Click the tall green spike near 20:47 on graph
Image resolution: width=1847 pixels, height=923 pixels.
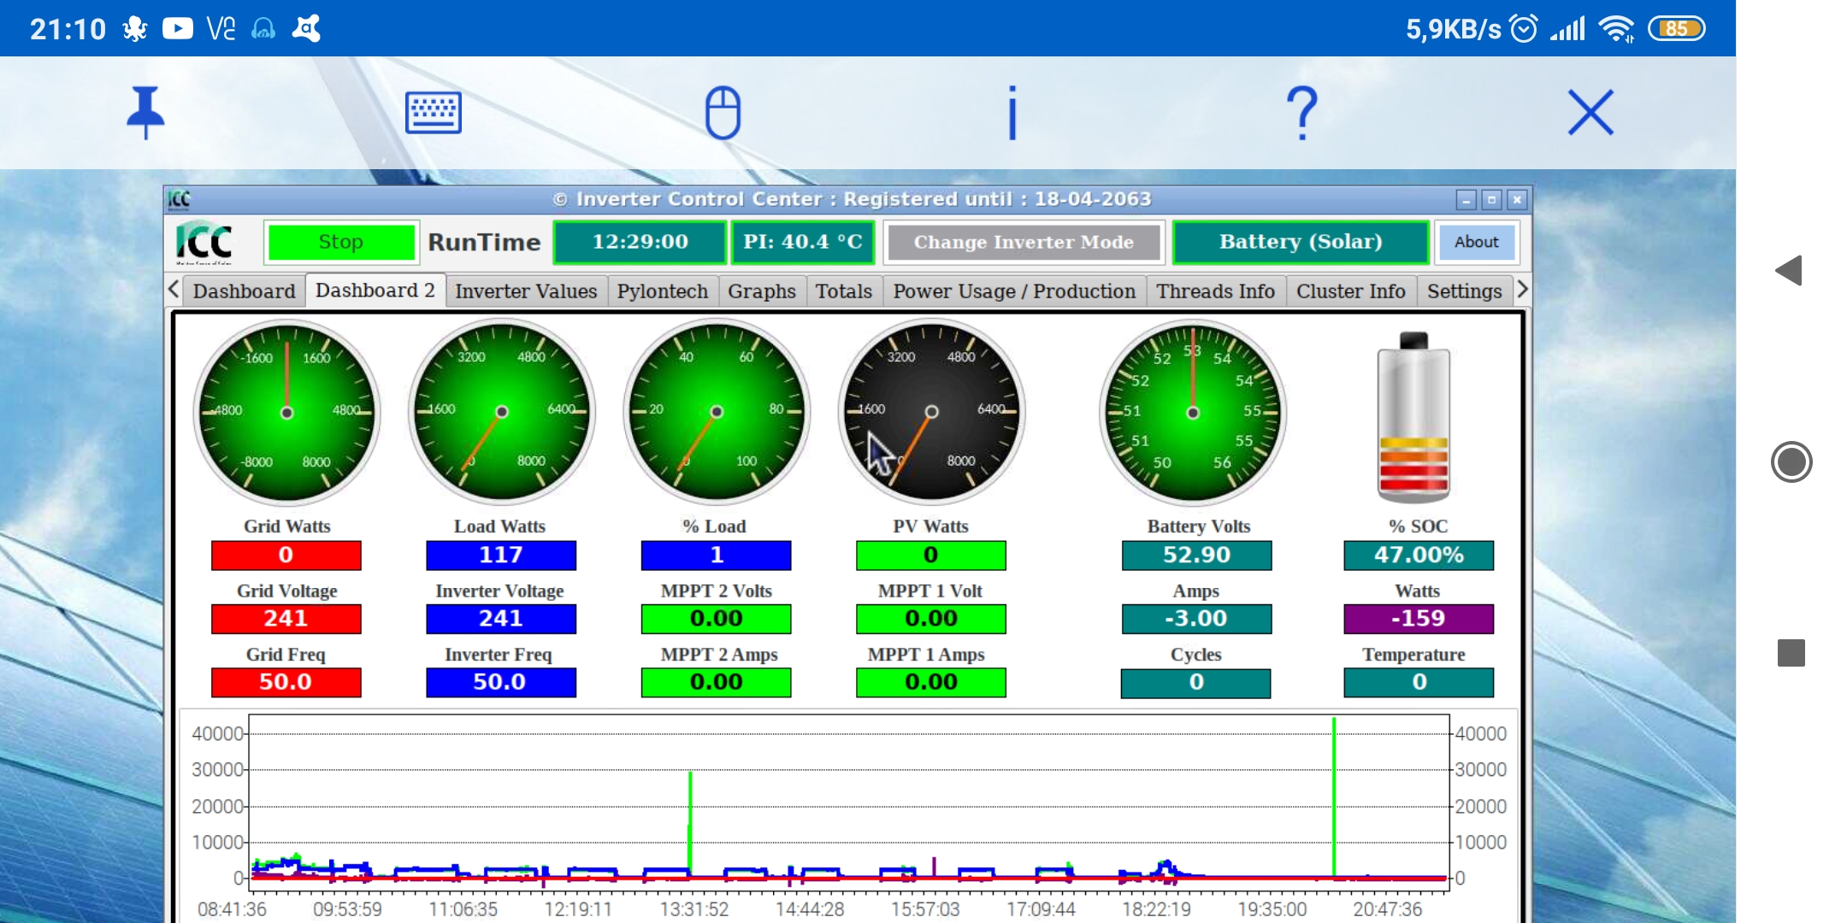click(x=1334, y=795)
